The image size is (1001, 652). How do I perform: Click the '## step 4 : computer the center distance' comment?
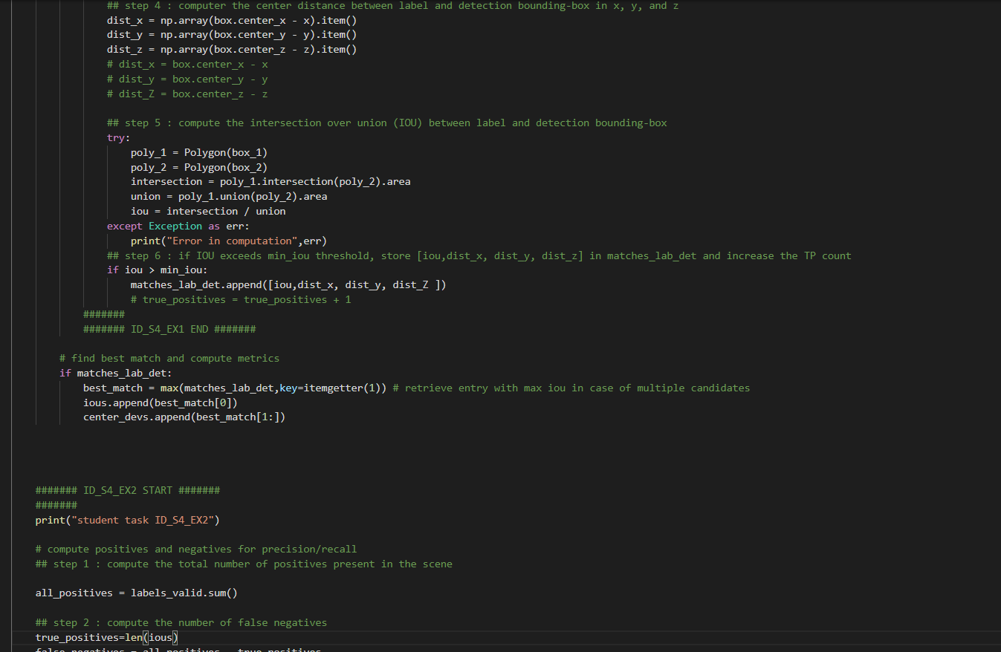pyautogui.click(x=392, y=6)
